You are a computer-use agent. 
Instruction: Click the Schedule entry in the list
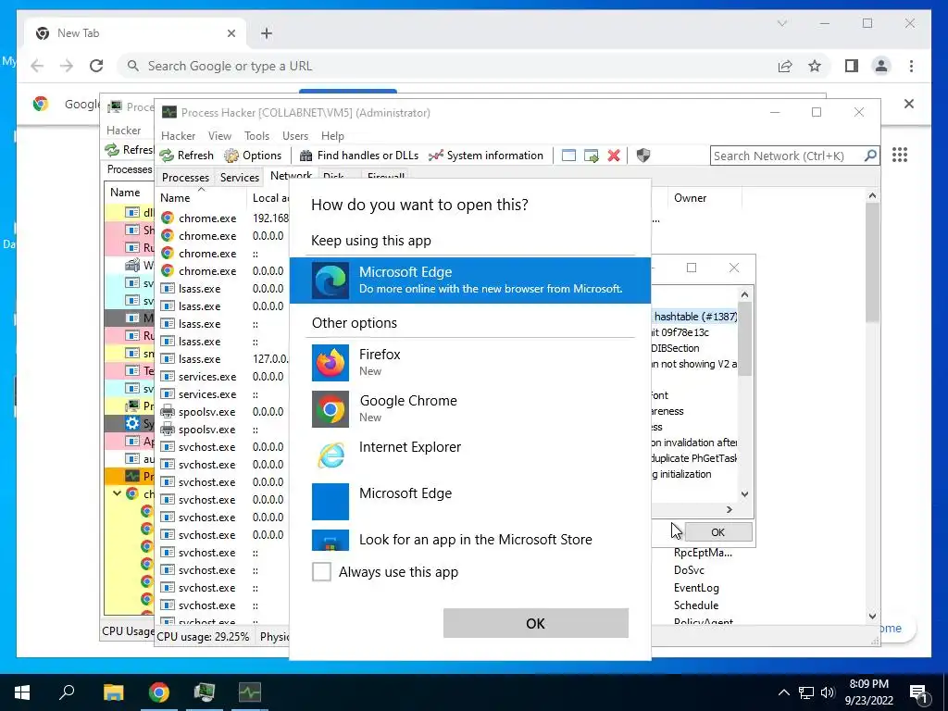(696, 605)
